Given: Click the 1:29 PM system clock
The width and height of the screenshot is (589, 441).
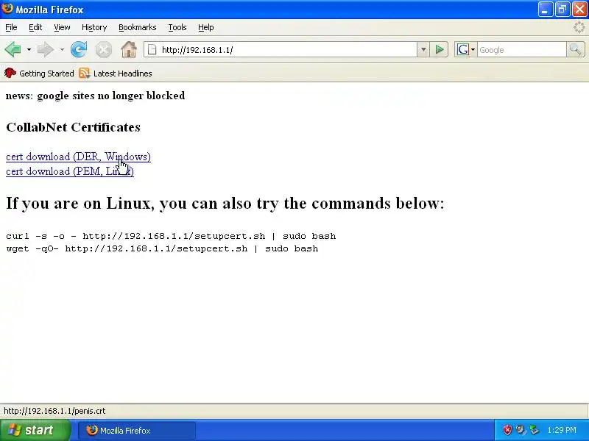Looking at the screenshot, I should [x=562, y=430].
